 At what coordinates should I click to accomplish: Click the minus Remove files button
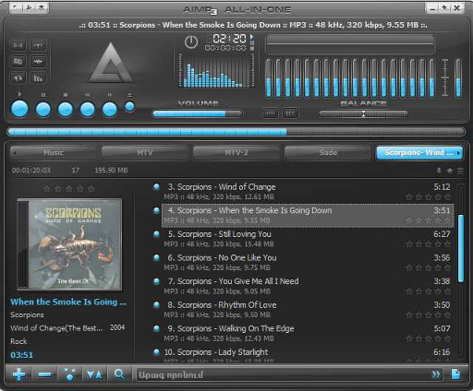[x=45, y=374]
